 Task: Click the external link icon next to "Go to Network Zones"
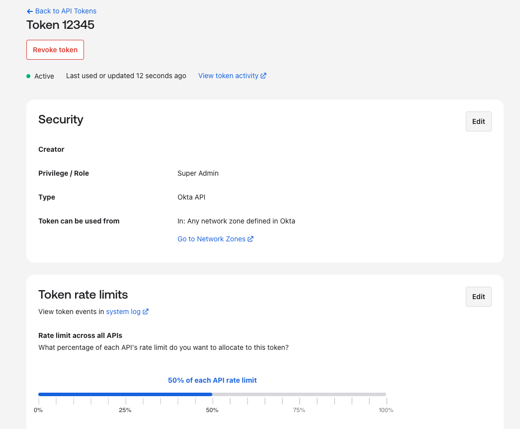click(251, 239)
